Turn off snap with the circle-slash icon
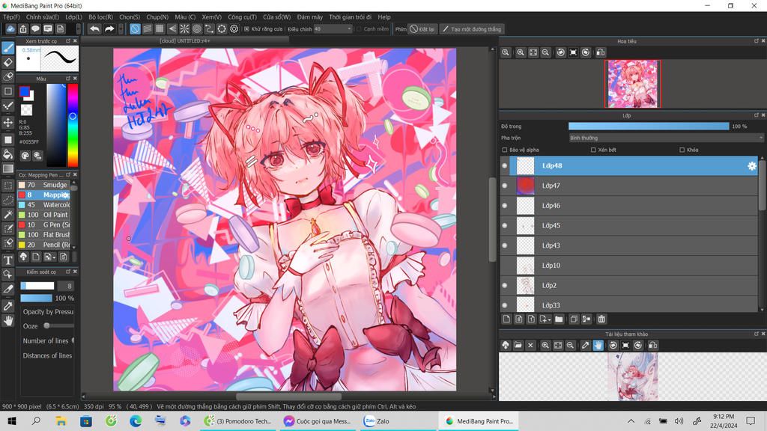The width and height of the screenshot is (767, 431). point(135,29)
